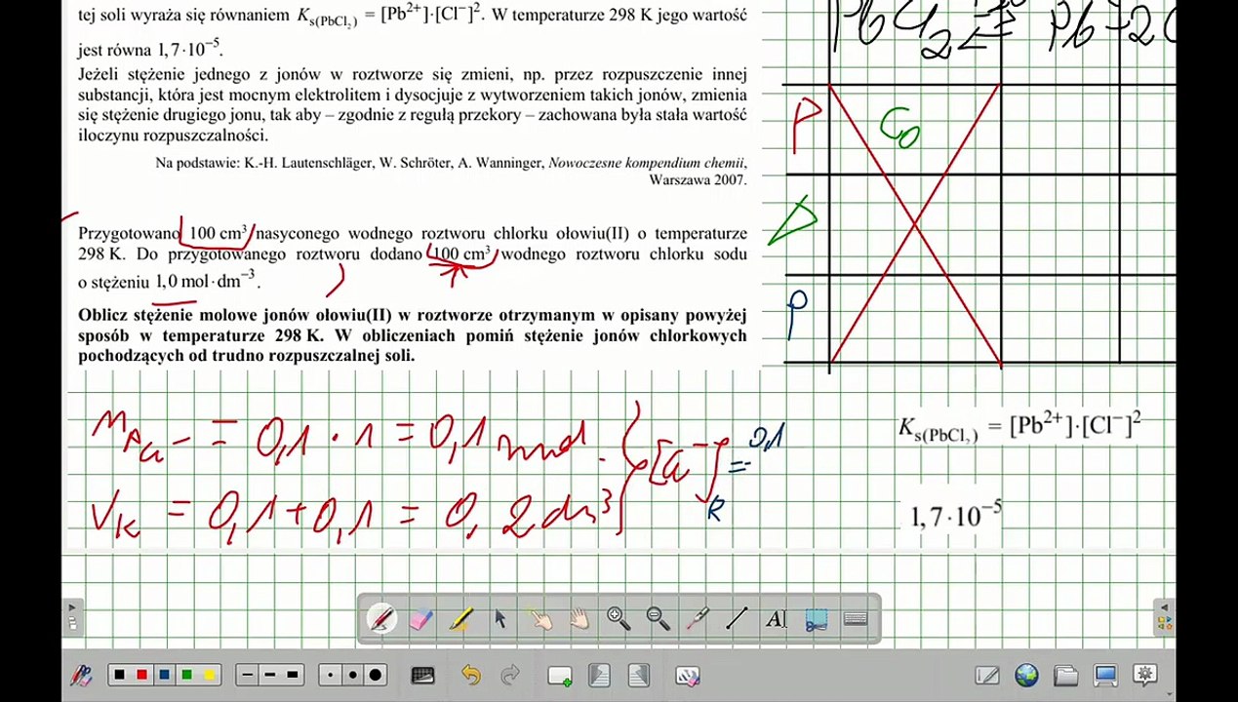Select the large eraser dot size
Screen dimensions: 1238x702
point(376,675)
